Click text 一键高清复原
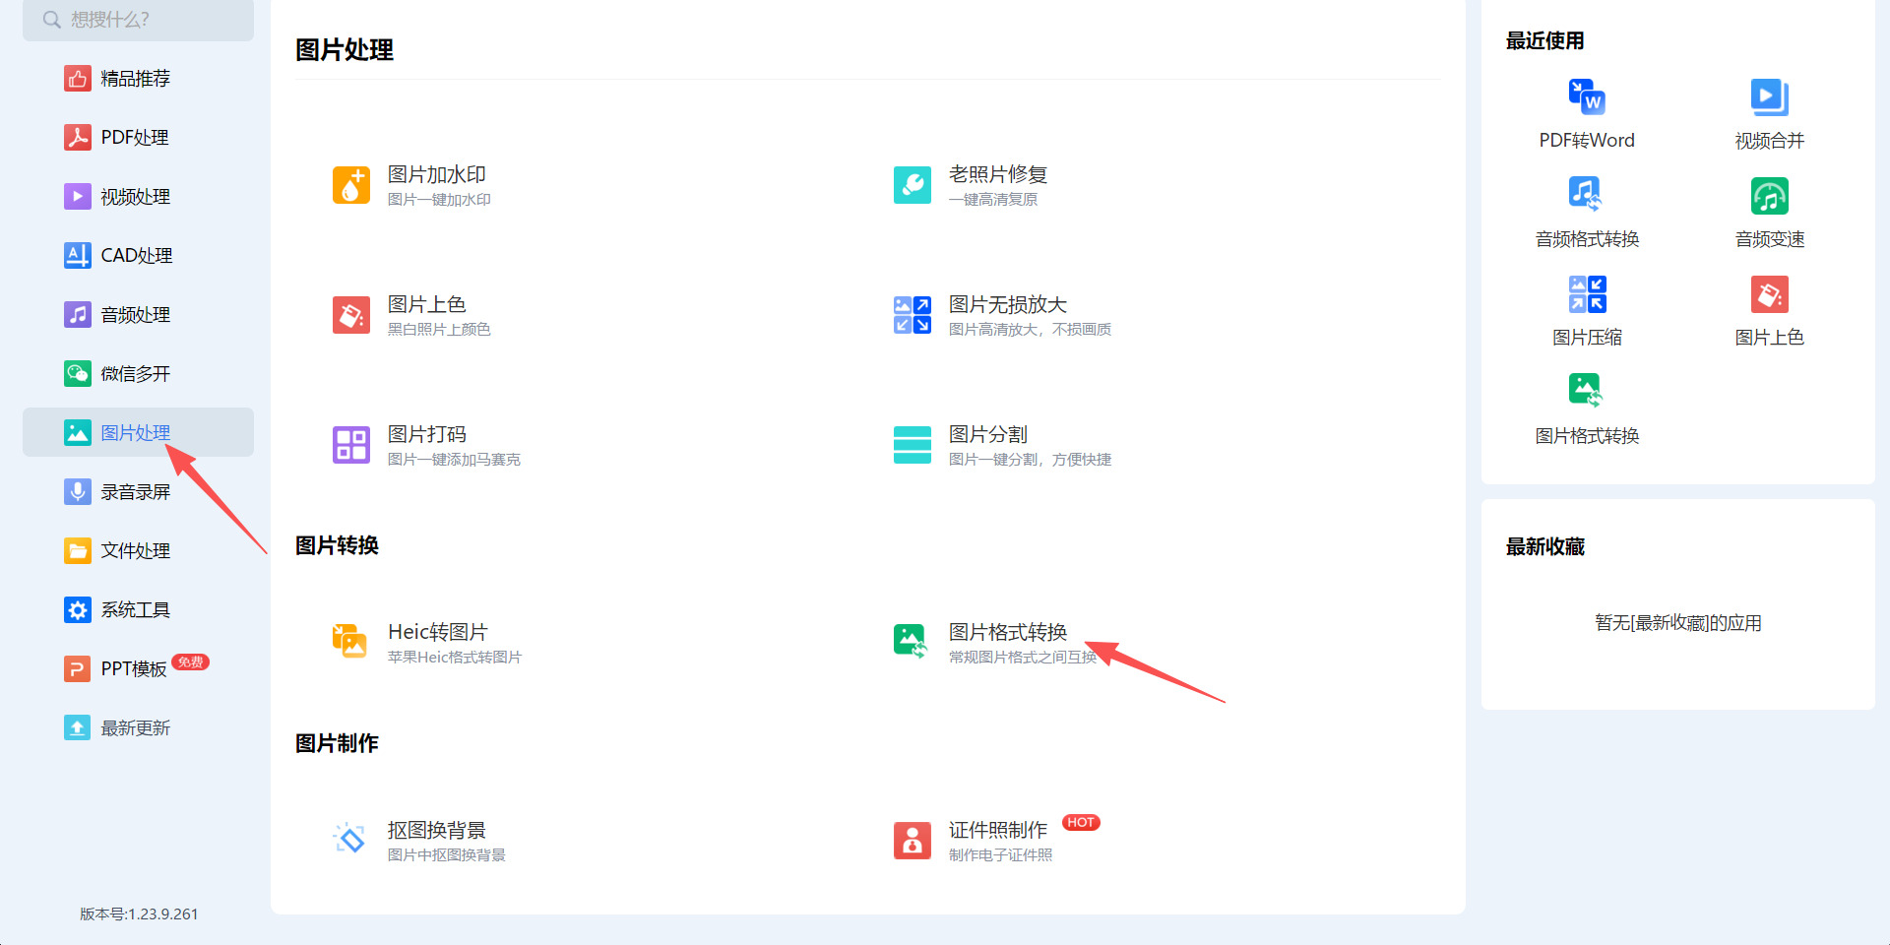 coord(993,200)
